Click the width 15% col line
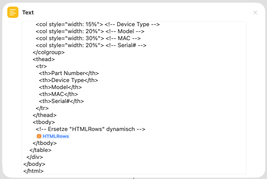267x179 pixels. [97, 24]
